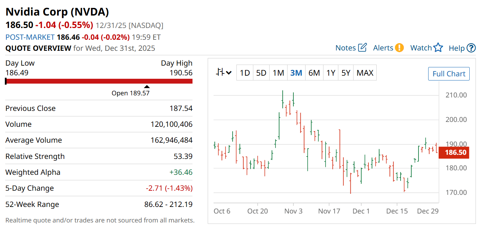
Task: Show the 1Y chart period
Action: [331, 73]
